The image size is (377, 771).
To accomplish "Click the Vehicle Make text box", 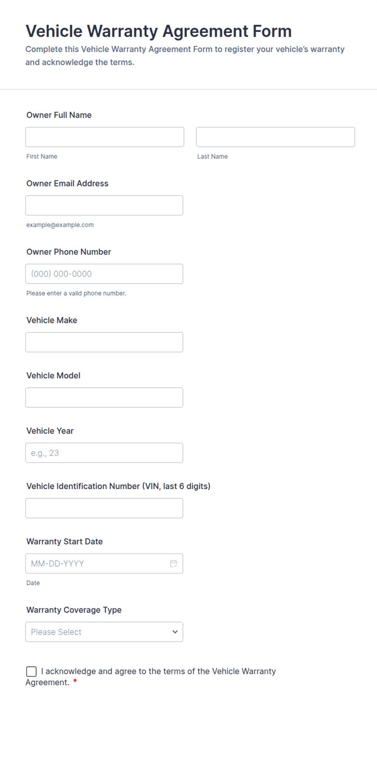I will click(104, 342).
